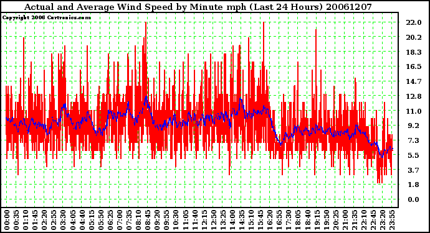Image resolution: width=430 pixels, height=233 pixels.
Task: Click the 12:15 time label
Action: (x=204, y=220)
